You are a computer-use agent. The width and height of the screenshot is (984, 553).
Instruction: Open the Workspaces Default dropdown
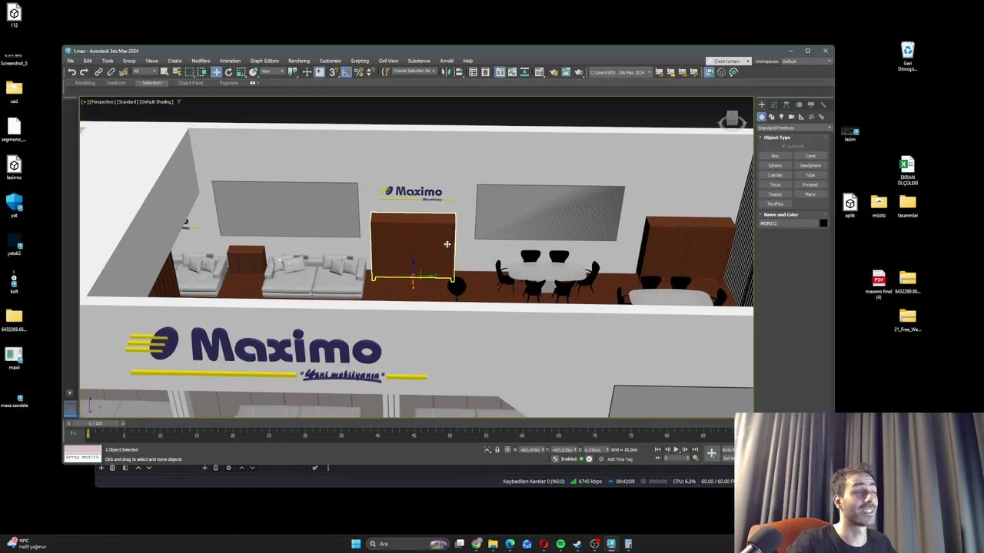(805, 61)
